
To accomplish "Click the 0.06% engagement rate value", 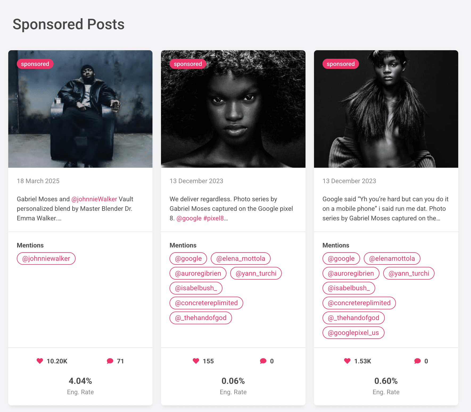I will [233, 381].
